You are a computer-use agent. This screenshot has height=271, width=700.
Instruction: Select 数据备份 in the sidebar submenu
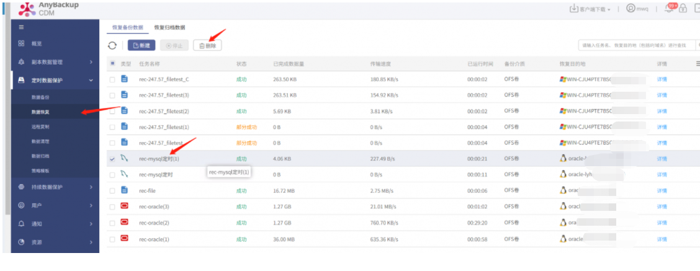tap(40, 97)
